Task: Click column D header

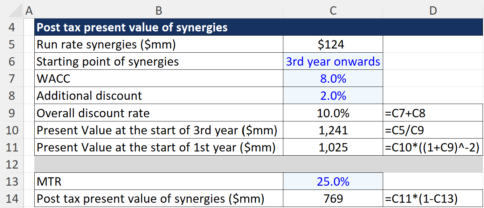Action: tap(433, 10)
